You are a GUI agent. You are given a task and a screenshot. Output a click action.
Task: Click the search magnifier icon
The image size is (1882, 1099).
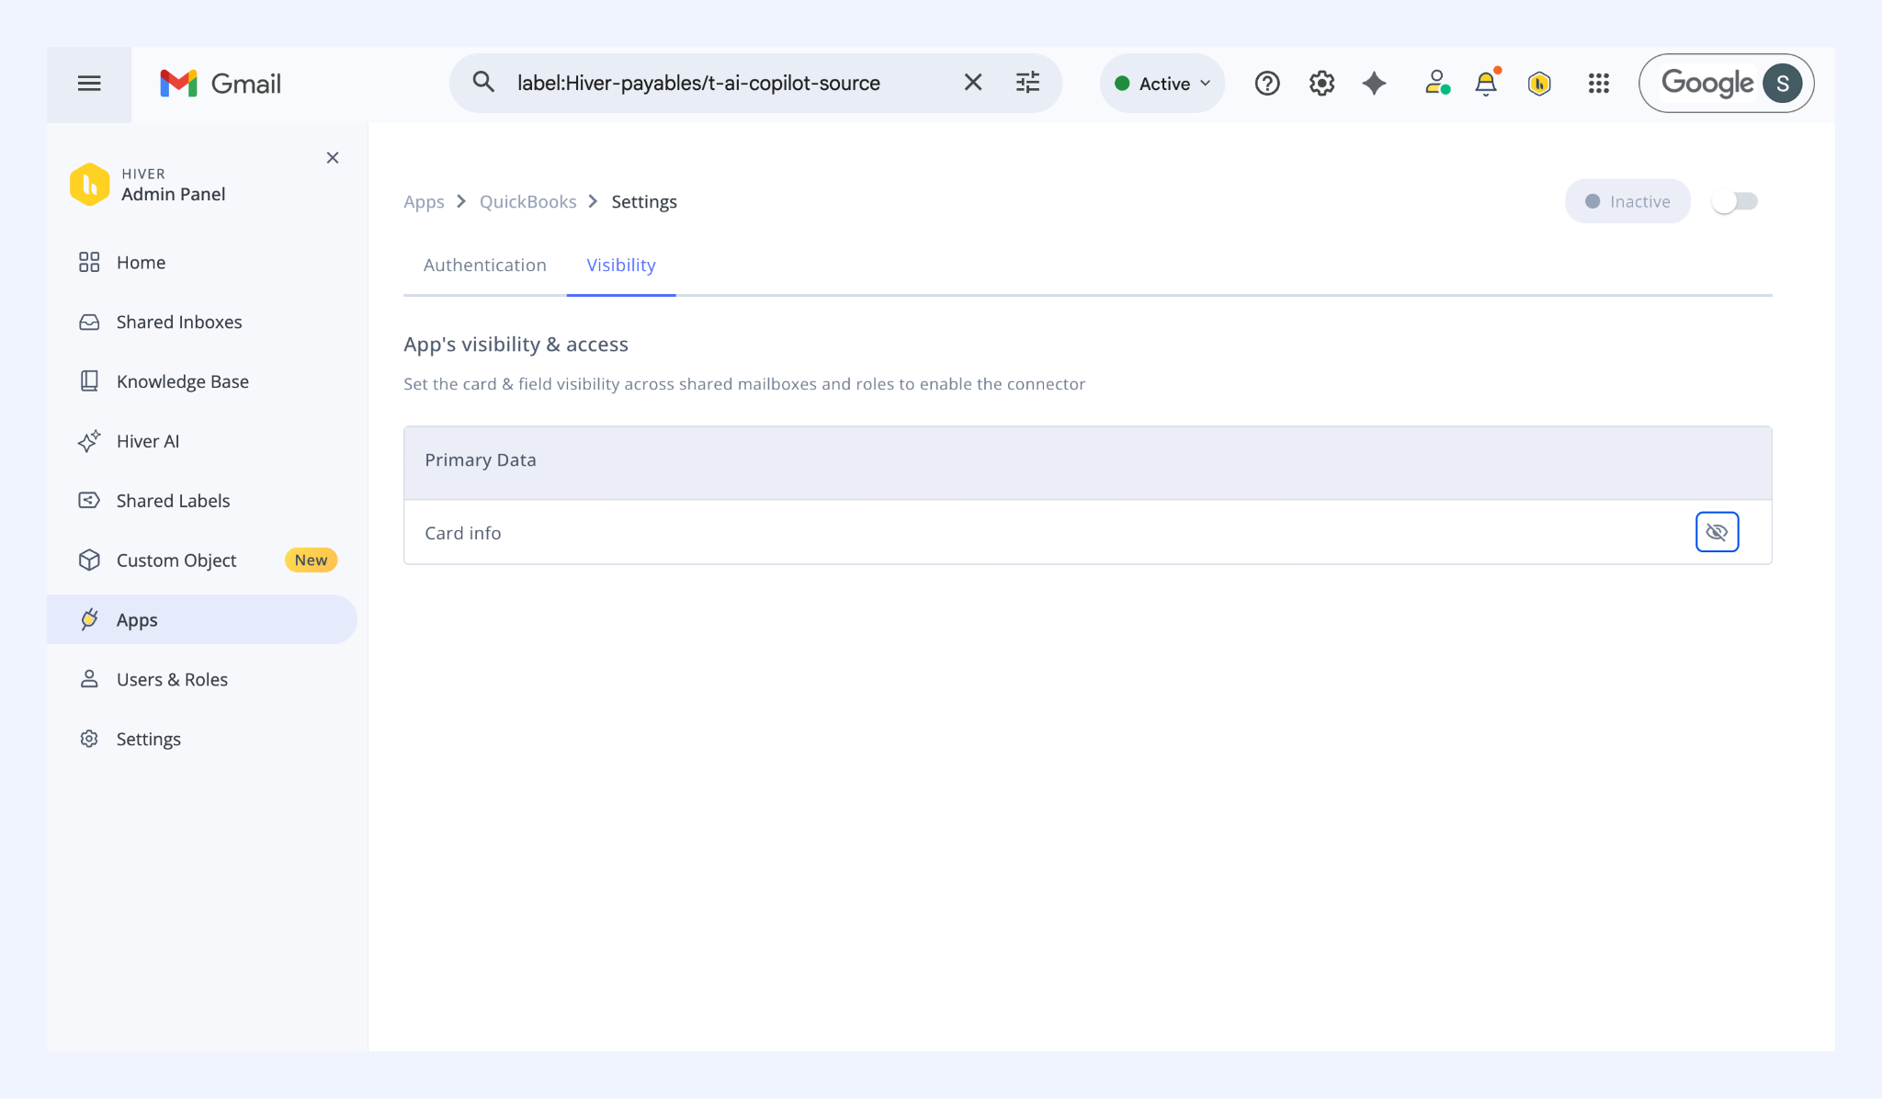point(483,83)
